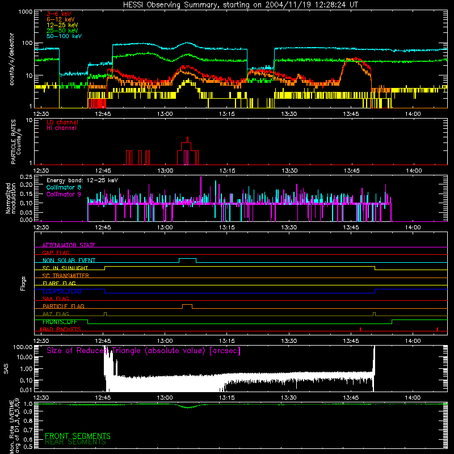
Task: Click the FRONT SEGMENTS legend label
Action: click(x=78, y=436)
